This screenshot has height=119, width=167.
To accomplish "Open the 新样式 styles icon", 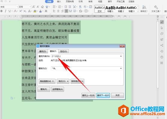I will [x=144, y=9].
